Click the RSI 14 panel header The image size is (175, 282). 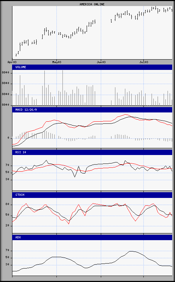point(92,152)
